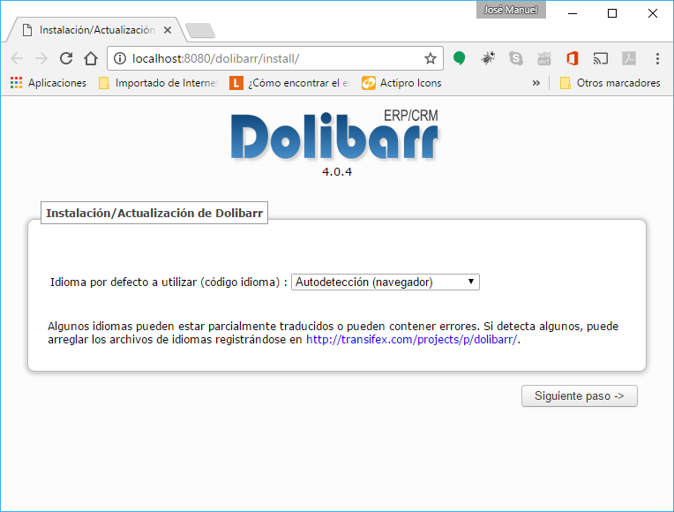Open a new tab

click(200, 31)
